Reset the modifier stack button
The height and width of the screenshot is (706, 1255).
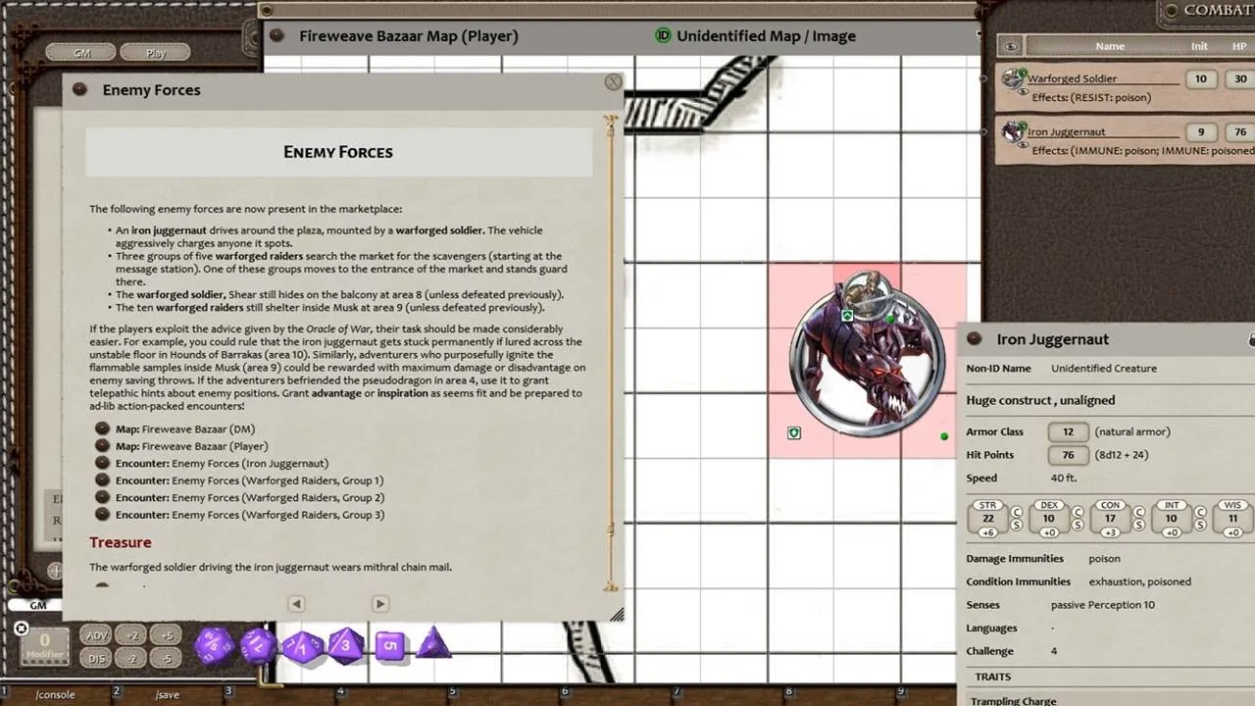pos(22,629)
